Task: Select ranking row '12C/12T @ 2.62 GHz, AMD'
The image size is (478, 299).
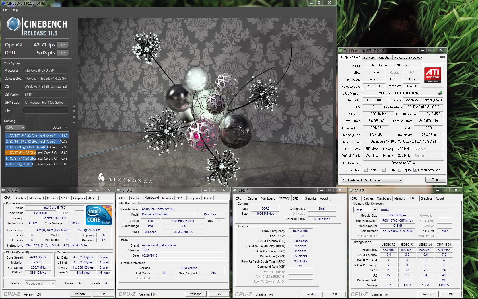Action: tap(37, 147)
